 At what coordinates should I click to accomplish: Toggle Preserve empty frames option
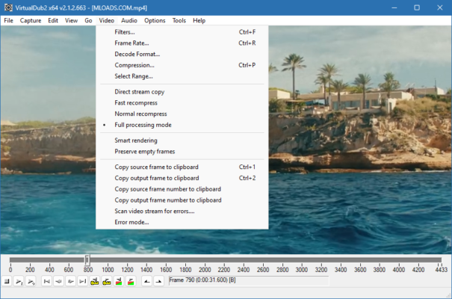[182, 152]
